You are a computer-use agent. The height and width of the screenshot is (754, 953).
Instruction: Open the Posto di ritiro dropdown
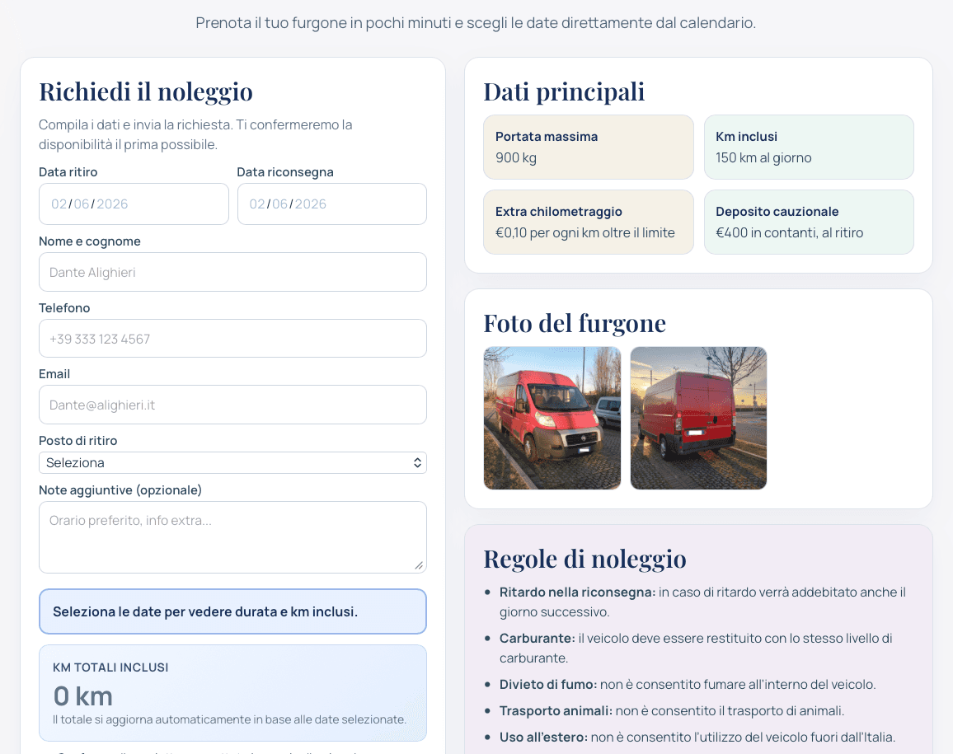[232, 462]
